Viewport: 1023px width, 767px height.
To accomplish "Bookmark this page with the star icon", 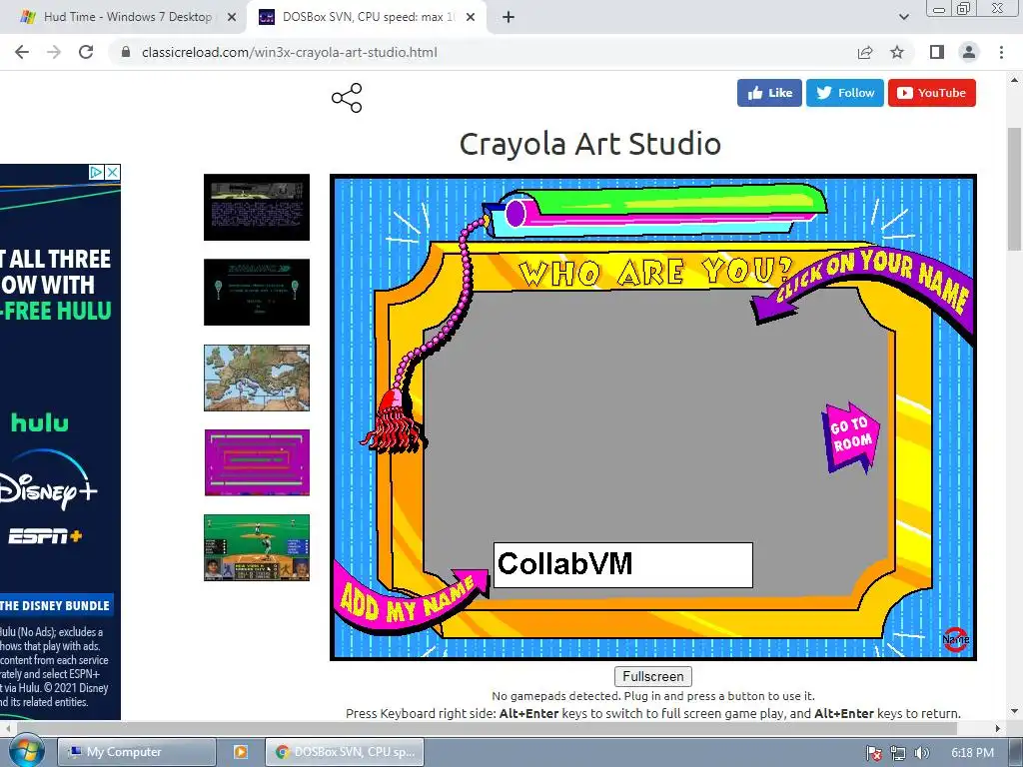I will point(897,52).
